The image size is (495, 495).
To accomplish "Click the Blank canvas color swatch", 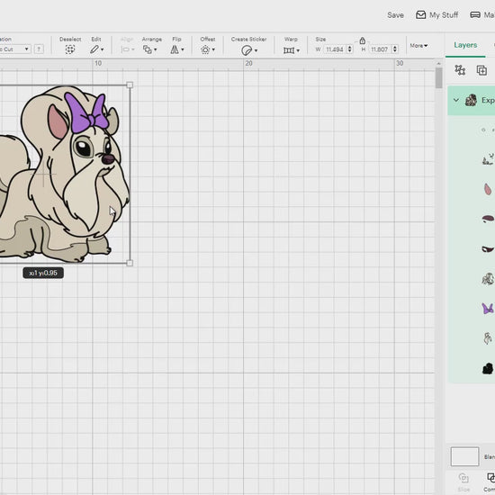I will tap(464, 456).
